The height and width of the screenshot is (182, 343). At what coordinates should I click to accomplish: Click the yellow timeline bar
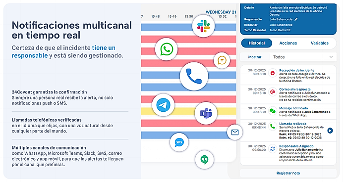[x=188, y=111]
